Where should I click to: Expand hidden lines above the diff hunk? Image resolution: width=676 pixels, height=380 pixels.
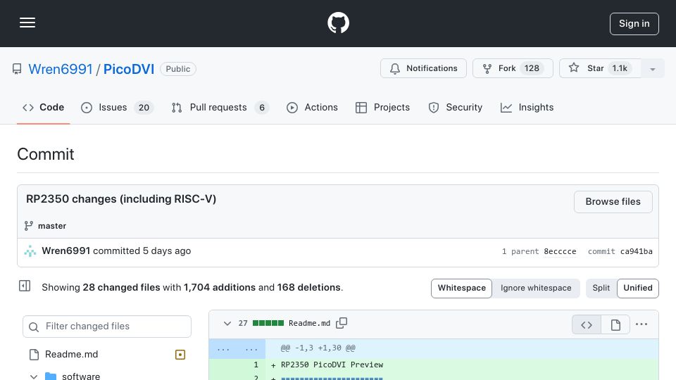coord(237,348)
